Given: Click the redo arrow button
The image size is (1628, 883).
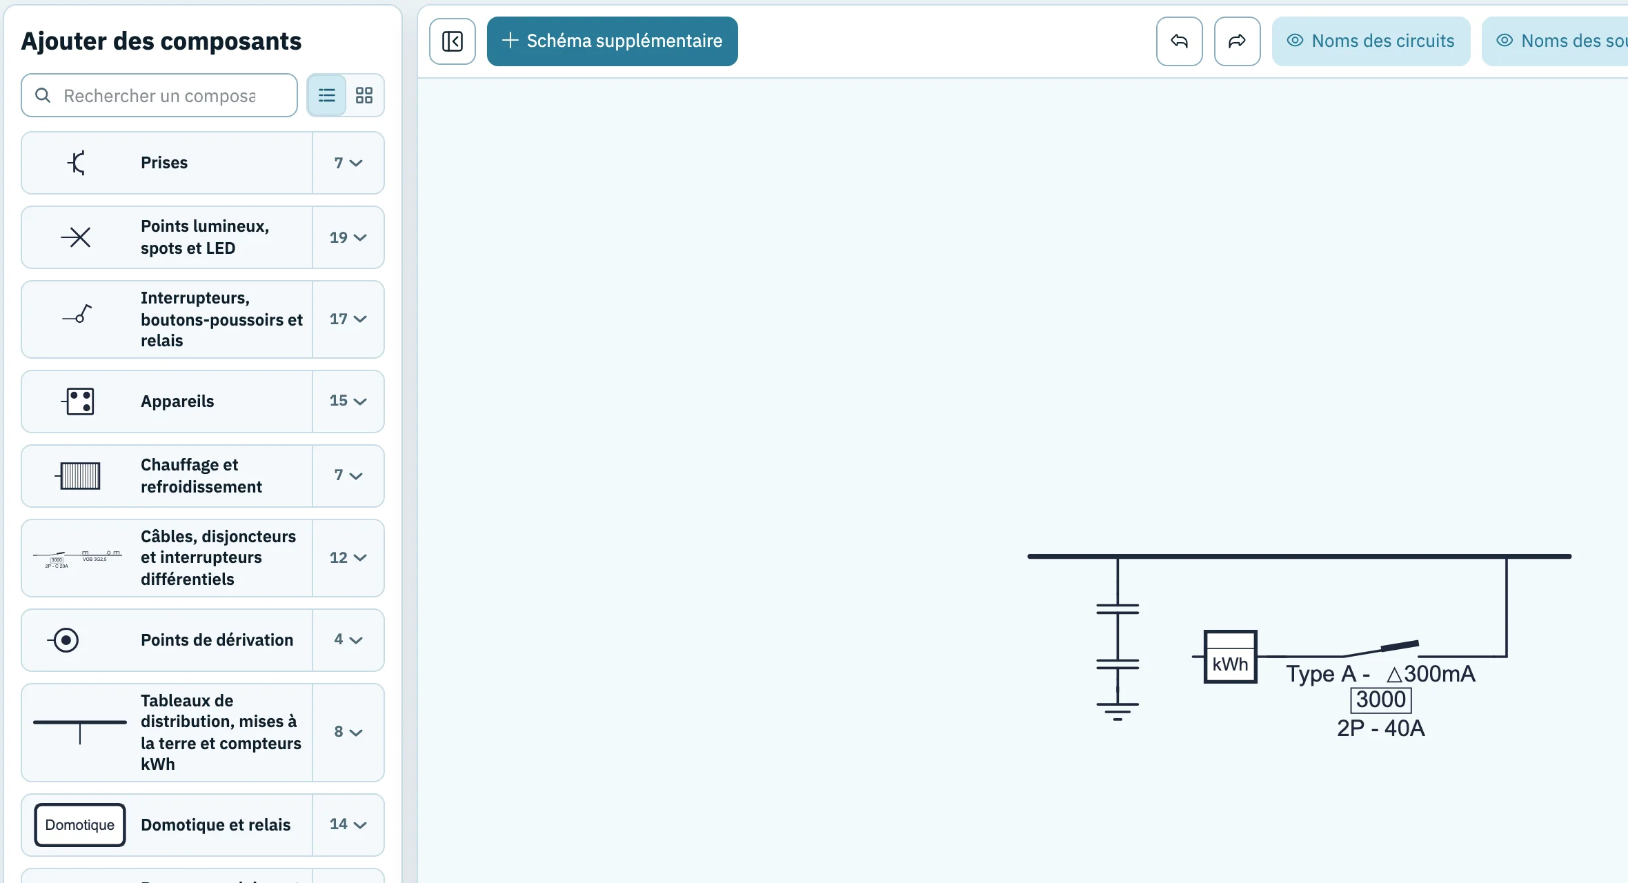Looking at the screenshot, I should pos(1238,41).
